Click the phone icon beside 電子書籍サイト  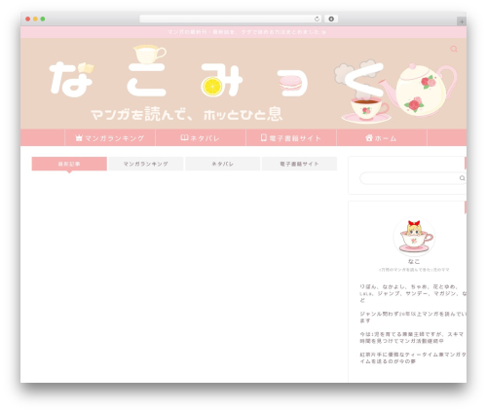click(x=264, y=137)
